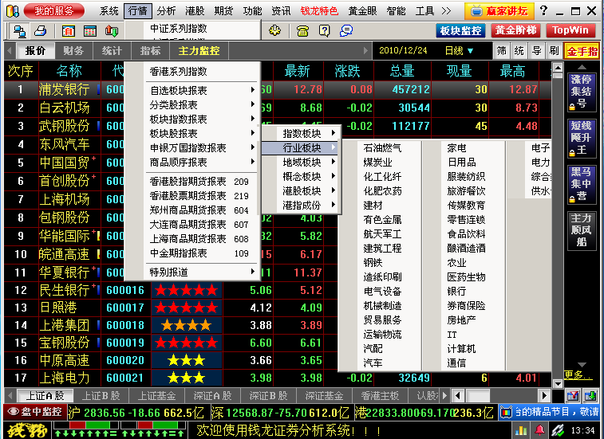Expand 自选板块报表 submenu entry

click(x=202, y=90)
